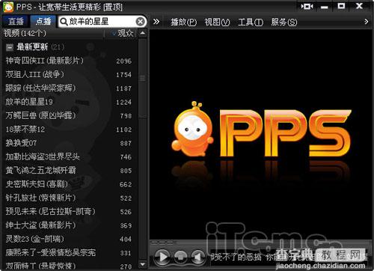Collapse the 最新更新 group
The height and width of the screenshot is (271, 374).
10,47
